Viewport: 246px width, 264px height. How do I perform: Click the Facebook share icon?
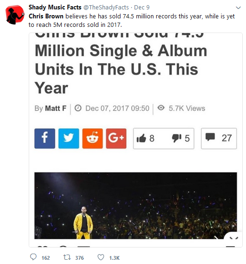[x=45, y=139]
